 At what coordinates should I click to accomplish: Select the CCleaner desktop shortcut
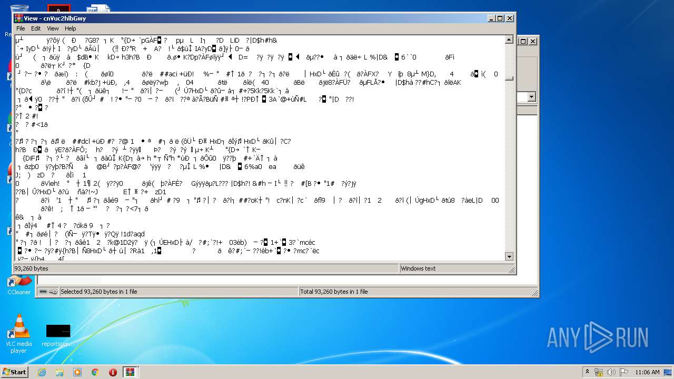[19, 286]
